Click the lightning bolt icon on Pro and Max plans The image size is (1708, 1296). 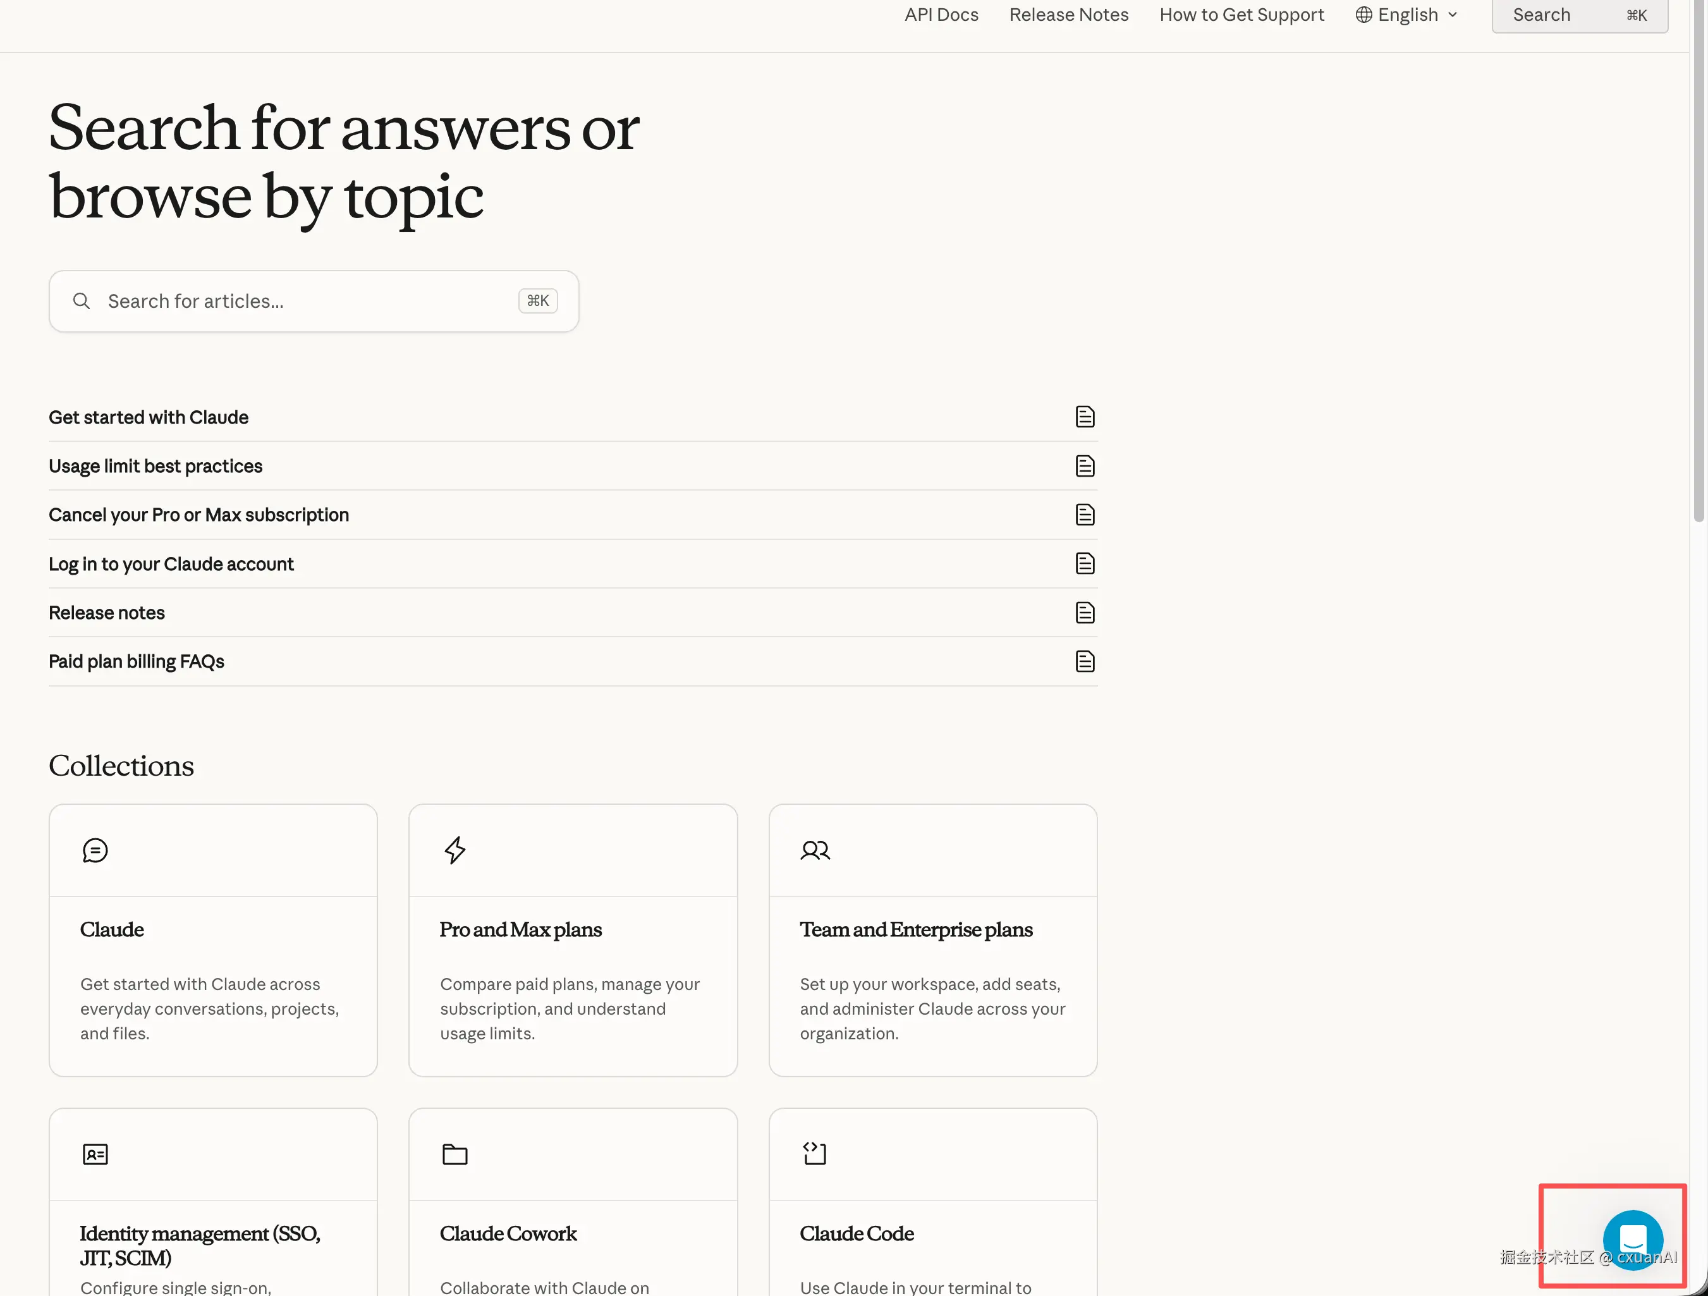(454, 850)
